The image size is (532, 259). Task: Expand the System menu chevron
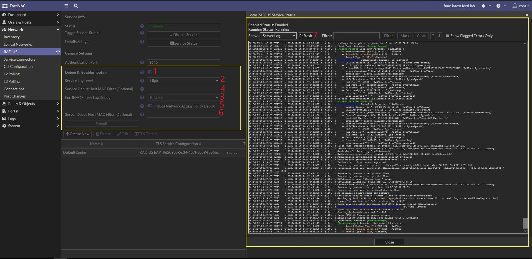(58, 126)
